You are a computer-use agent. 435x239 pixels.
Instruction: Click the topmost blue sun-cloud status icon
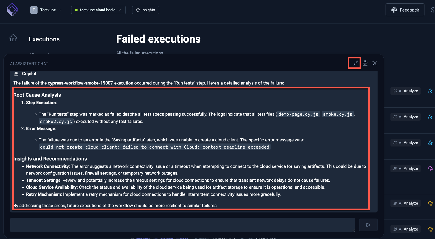click(x=430, y=91)
